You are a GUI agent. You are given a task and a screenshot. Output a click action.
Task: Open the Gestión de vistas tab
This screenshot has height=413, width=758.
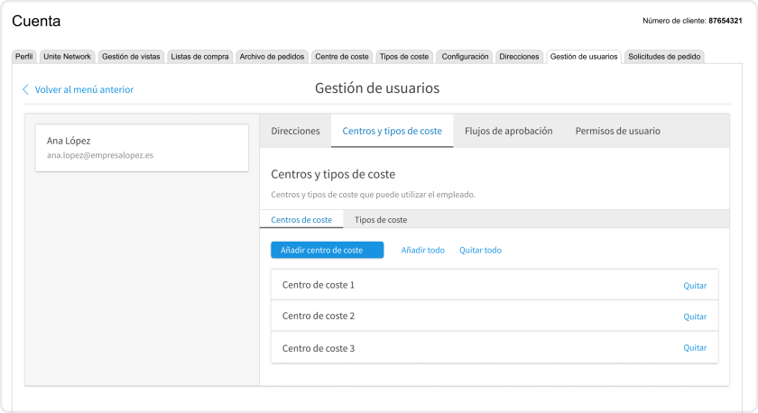(x=131, y=57)
